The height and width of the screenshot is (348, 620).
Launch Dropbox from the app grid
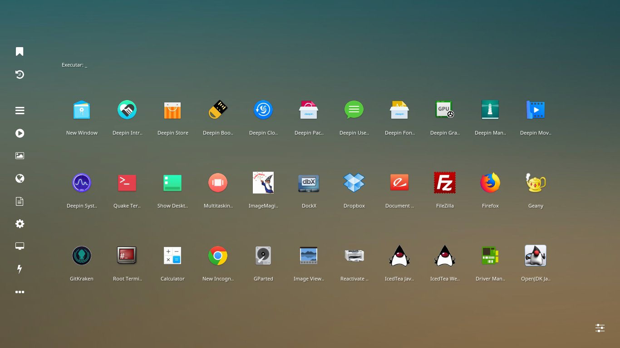point(354,183)
